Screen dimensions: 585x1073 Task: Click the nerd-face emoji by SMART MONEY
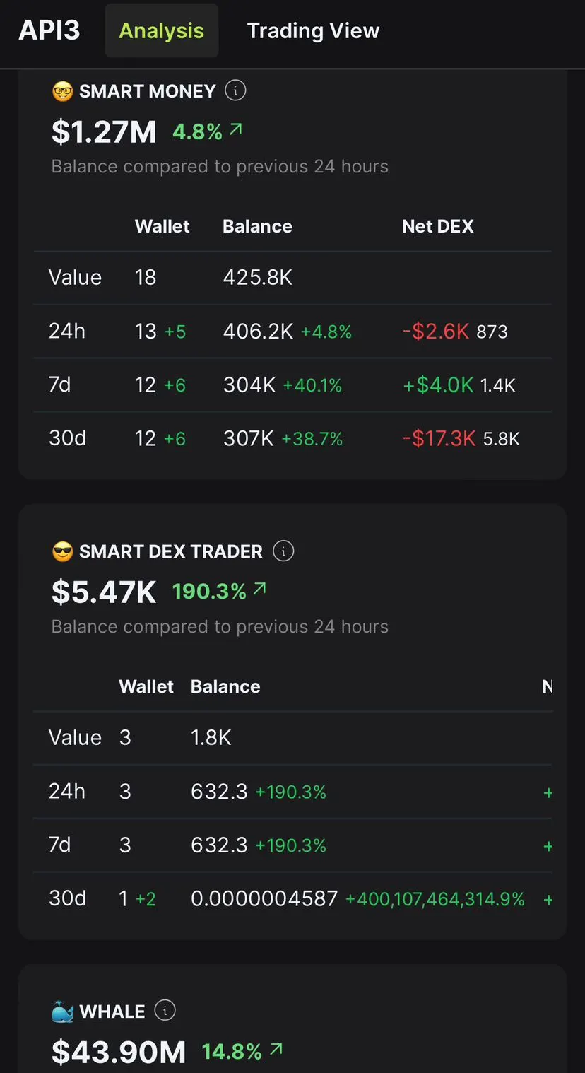click(63, 91)
